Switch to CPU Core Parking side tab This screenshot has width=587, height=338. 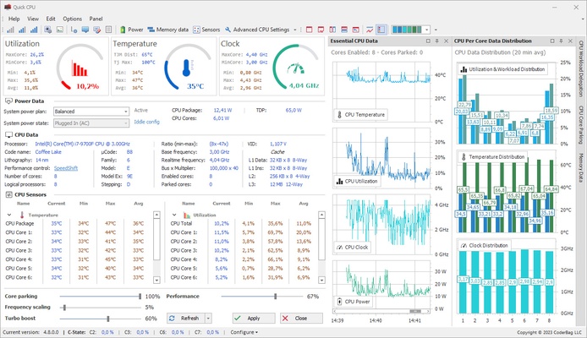(581, 125)
